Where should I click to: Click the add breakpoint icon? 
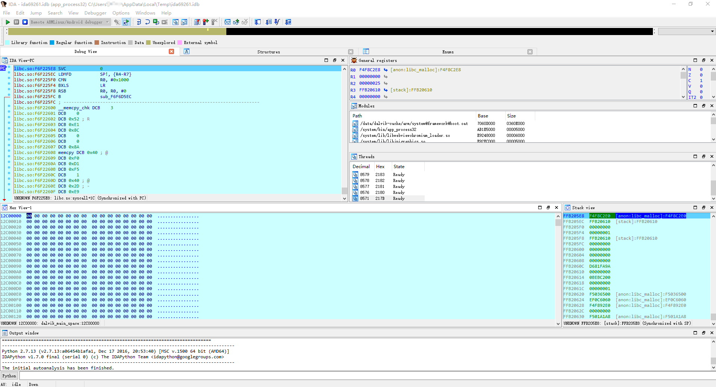tap(206, 22)
